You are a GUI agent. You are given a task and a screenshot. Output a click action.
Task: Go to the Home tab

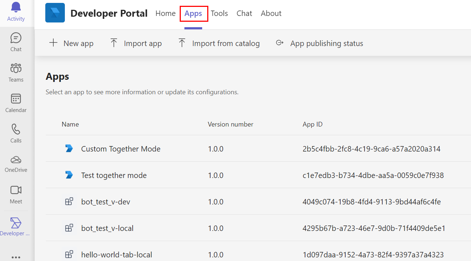pyautogui.click(x=166, y=13)
